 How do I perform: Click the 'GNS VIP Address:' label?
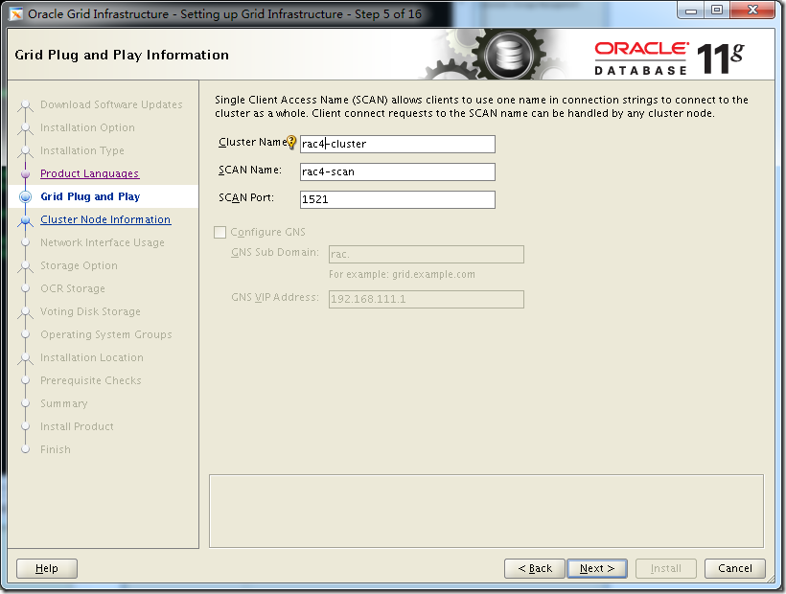275,298
